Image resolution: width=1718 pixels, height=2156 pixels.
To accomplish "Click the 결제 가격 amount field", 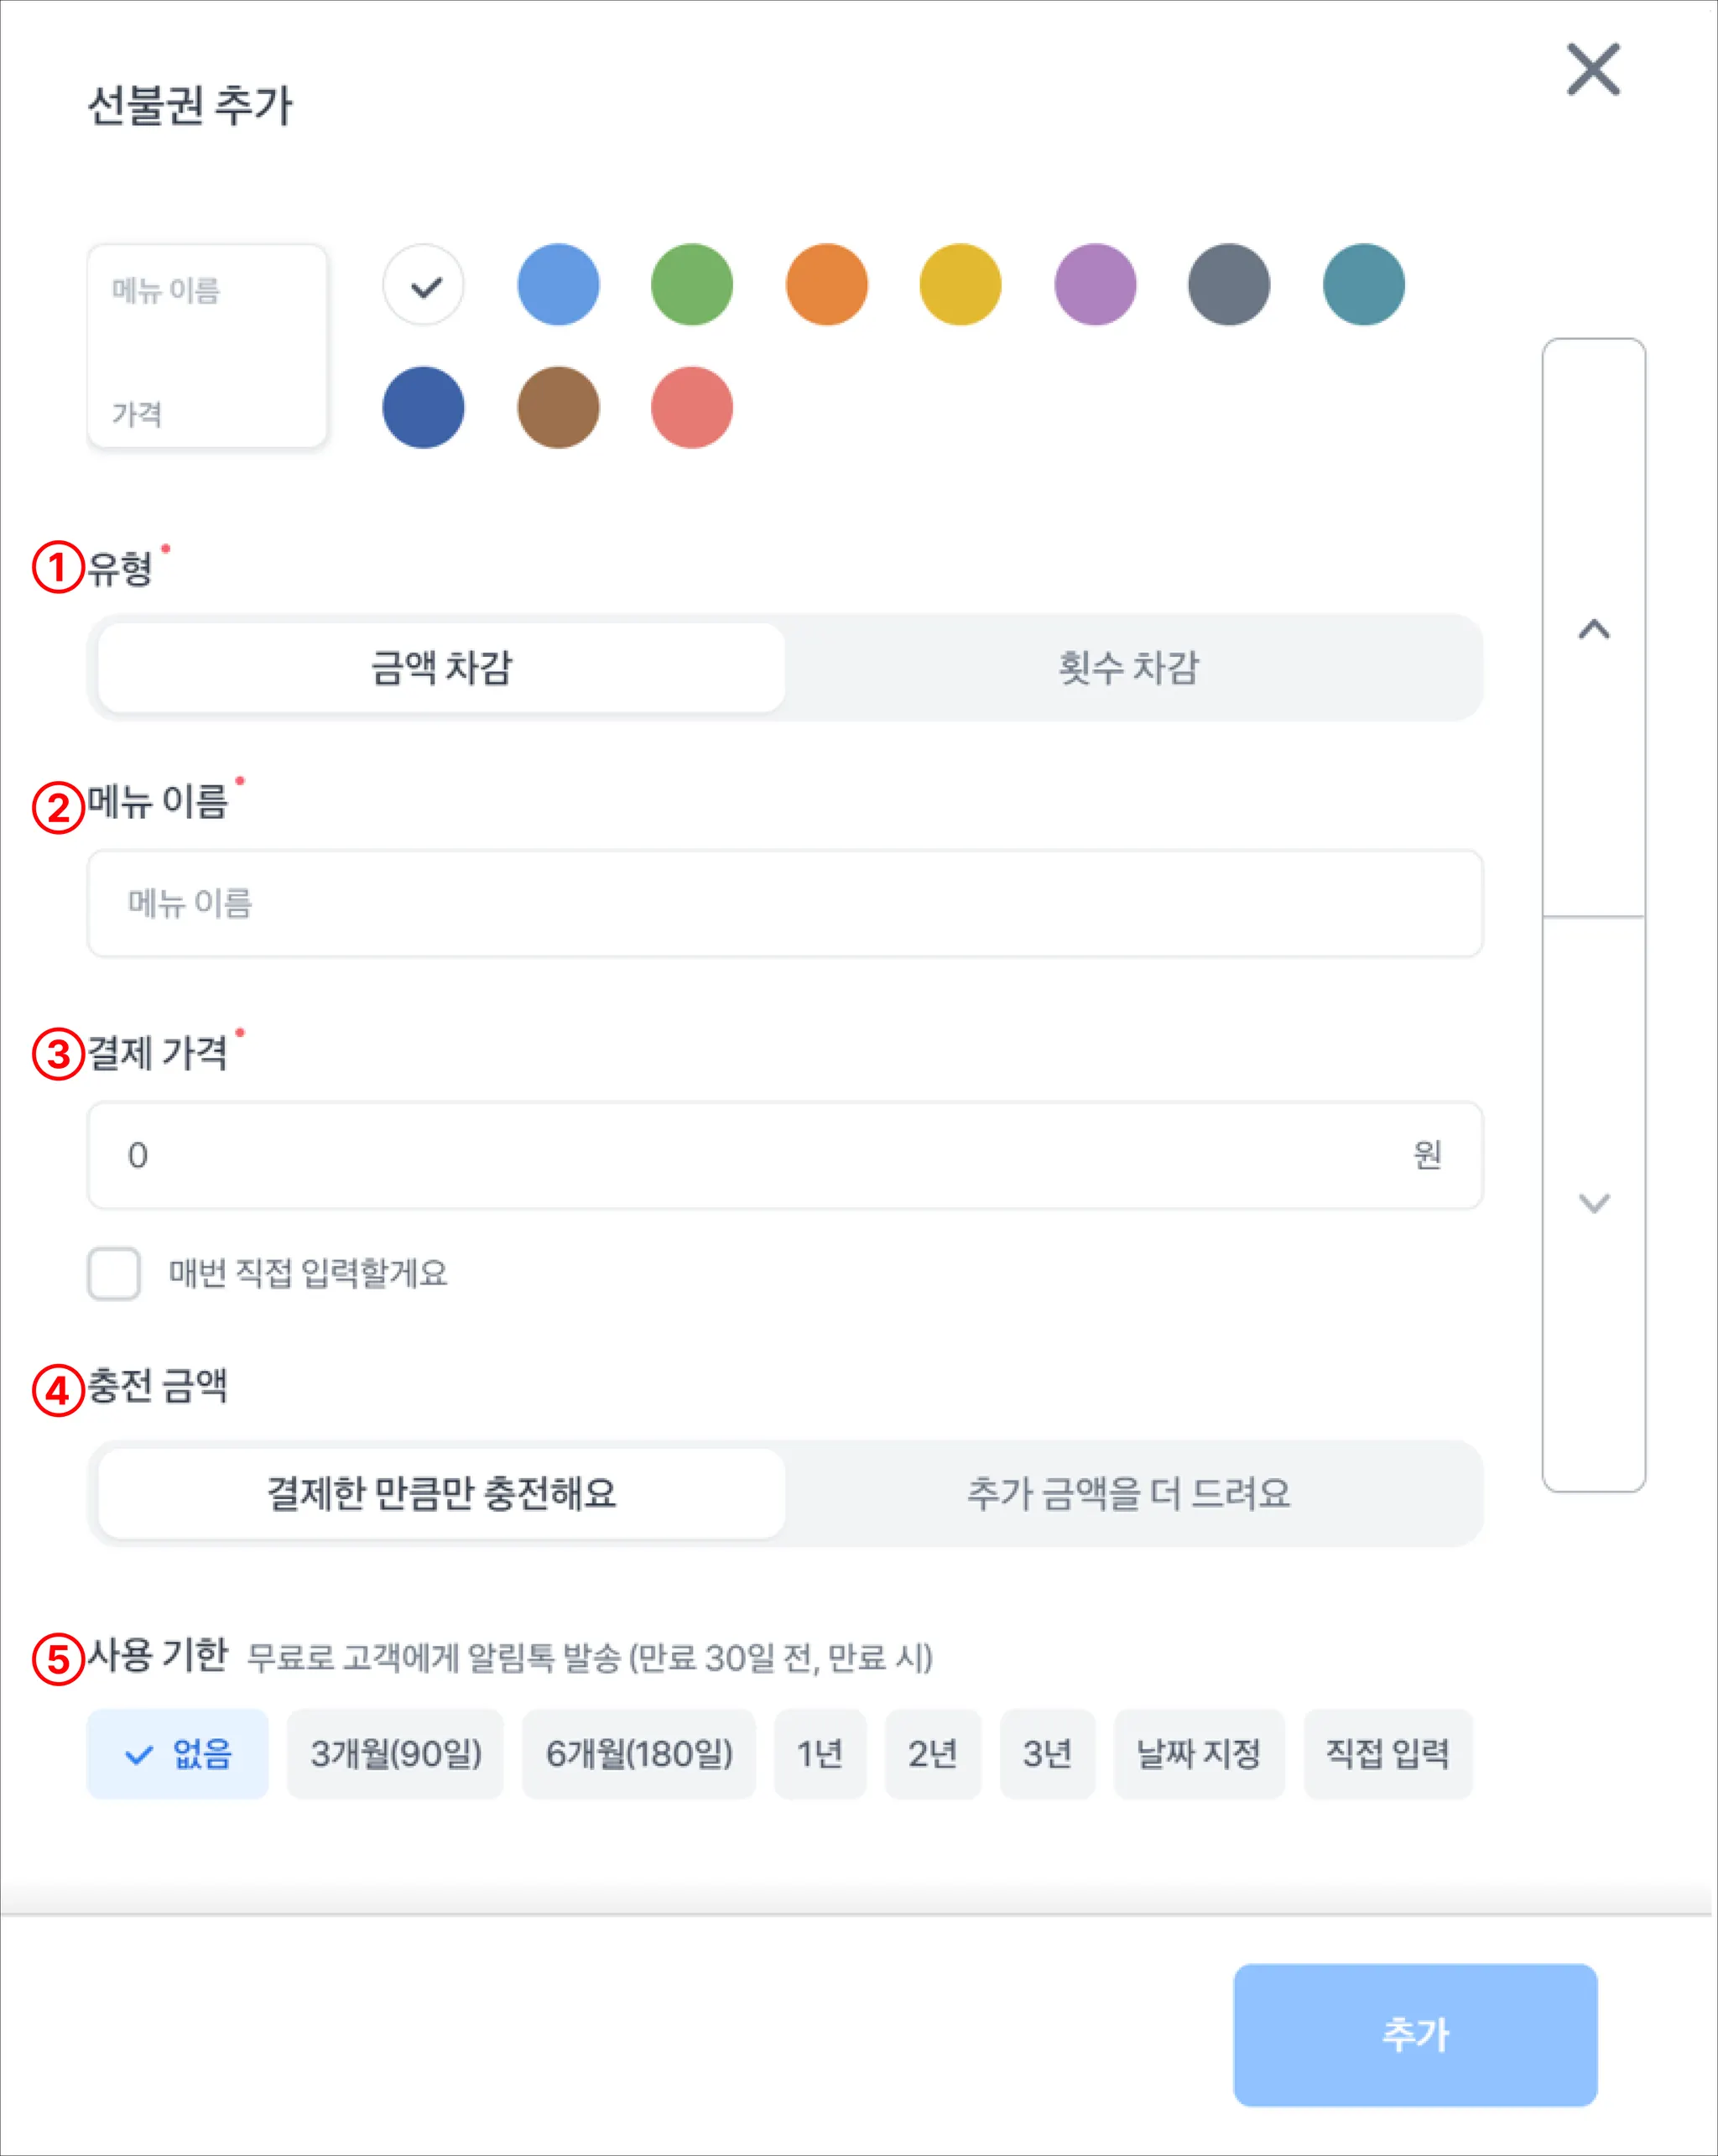I will click(x=760, y=1155).
